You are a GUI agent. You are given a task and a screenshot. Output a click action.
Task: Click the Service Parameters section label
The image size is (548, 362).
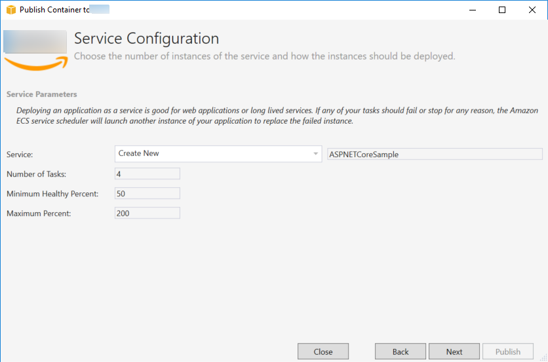click(x=42, y=94)
